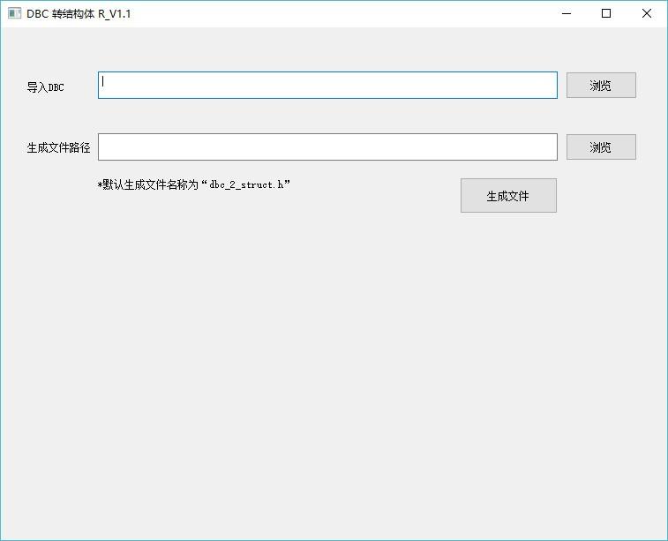Select the window title text DBC 转结构体 R_V1.1
Screen dimensions: 668x541
79,13
